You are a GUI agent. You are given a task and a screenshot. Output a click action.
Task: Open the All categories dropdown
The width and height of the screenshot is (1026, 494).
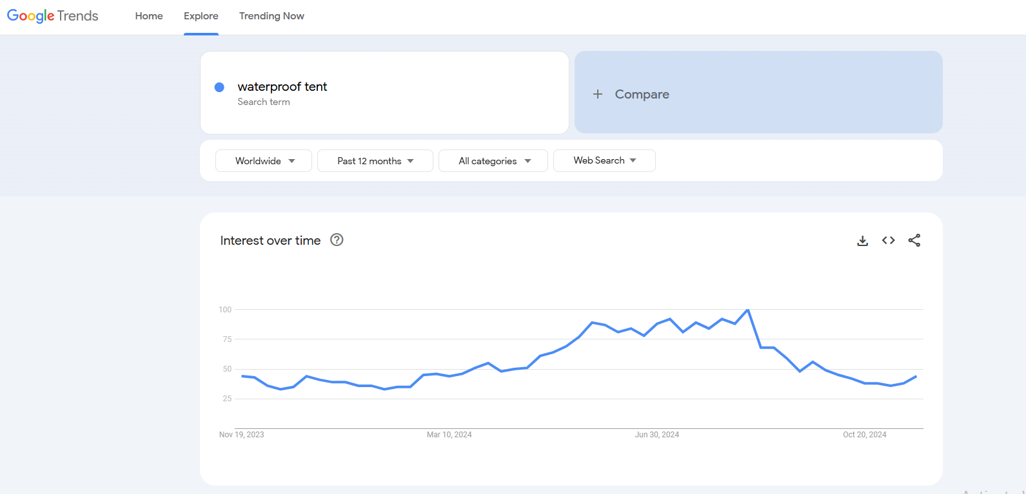tap(493, 161)
